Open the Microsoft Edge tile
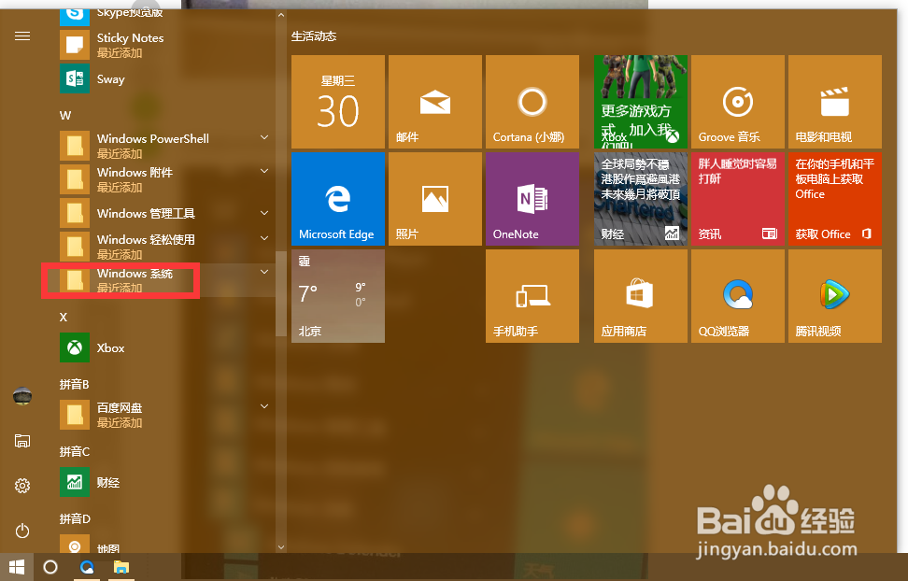Image resolution: width=908 pixels, height=581 pixels. (337, 198)
